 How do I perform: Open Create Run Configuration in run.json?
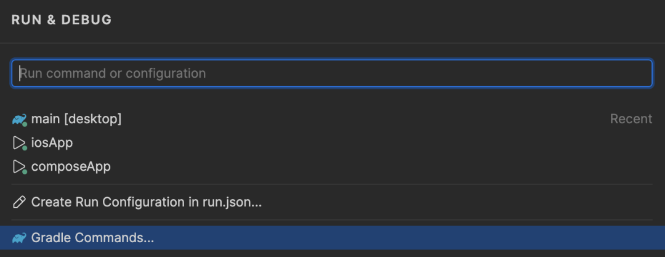pyautogui.click(x=332, y=202)
